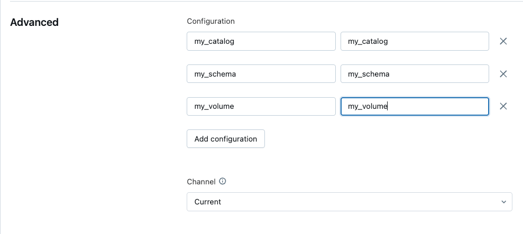Screen dimensions: 523x234
Task: Show Channel info tooltip icon
Action: pyautogui.click(x=223, y=181)
